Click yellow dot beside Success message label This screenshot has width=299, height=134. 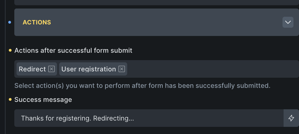coord(10,99)
